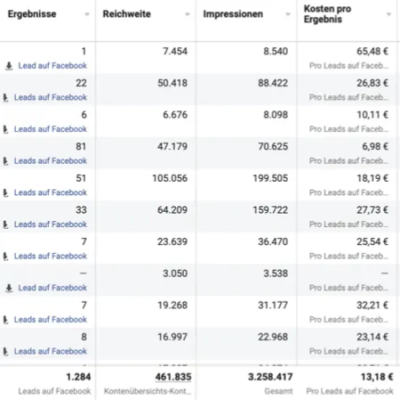Select the reach value 105.056
The image size is (400, 400).
click(170, 178)
